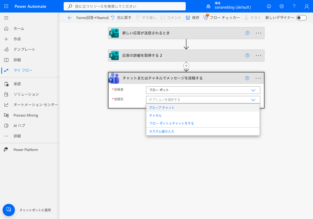Open more options for 新しい応答が送信されるとき

(258, 33)
